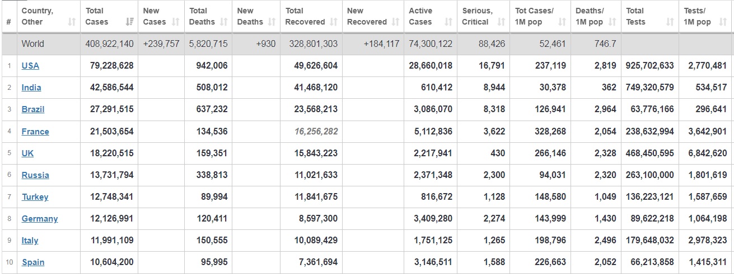The width and height of the screenshot is (734, 274).
Task: Click sort icon beside Country, Other header
Action: pyautogui.click(x=72, y=22)
